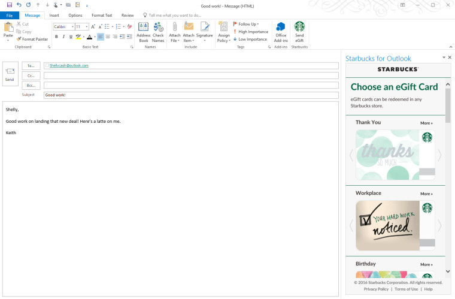Click the Starbucks pane scroll-down arrow
455x299 pixels.
[448, 271]
